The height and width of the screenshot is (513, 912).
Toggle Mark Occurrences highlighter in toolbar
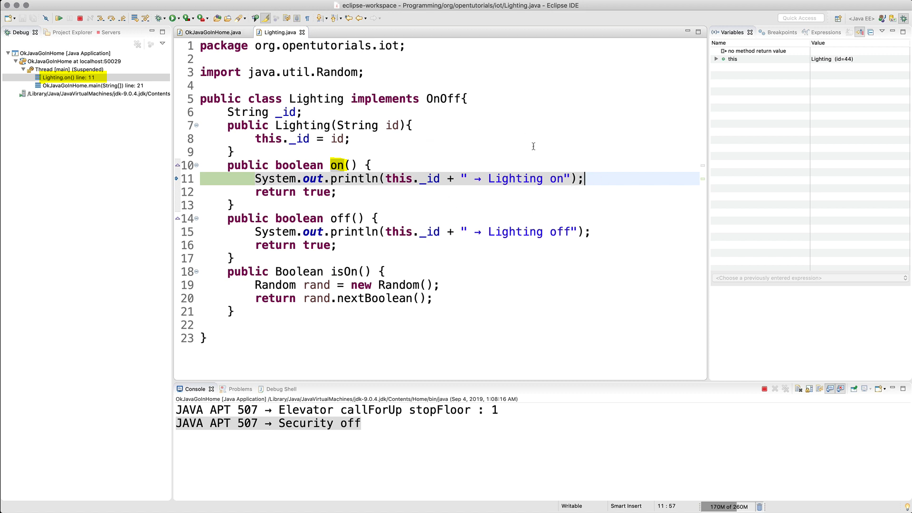[x=266, y=19]
